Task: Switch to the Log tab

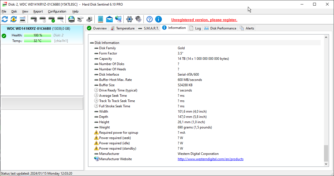Action: (x=195, y=28)
